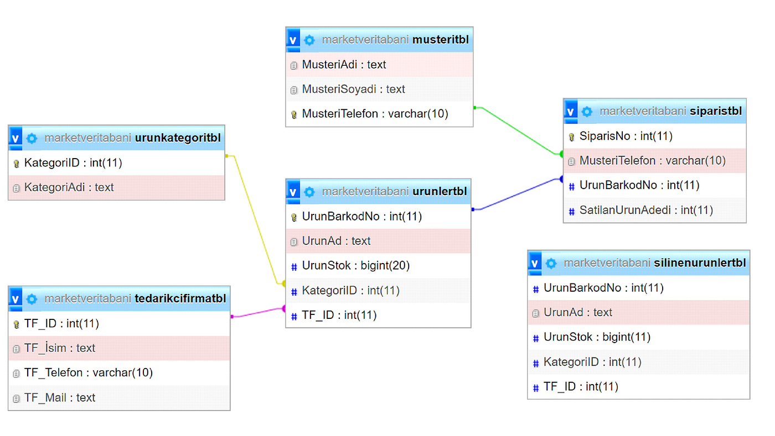Collapse tedarikcifirmatbl table with its V toggle
Image resolution: width=775 pixels, height=436 pixels.
[15, 299]
